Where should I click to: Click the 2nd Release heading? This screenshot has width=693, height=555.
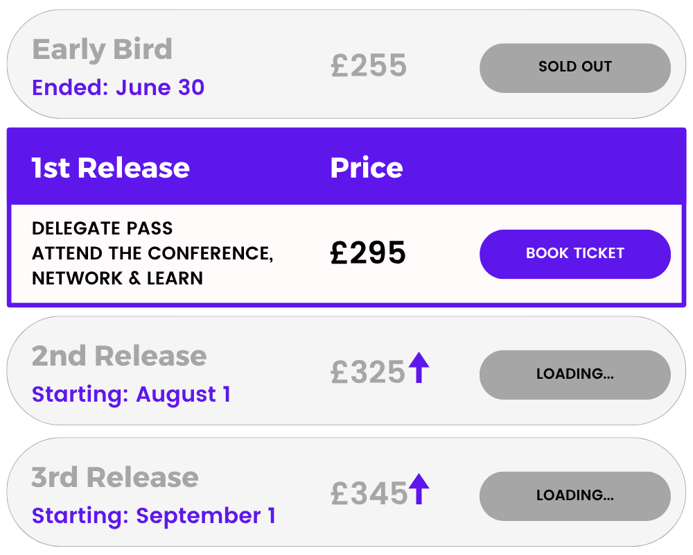[x=119, y=356]
